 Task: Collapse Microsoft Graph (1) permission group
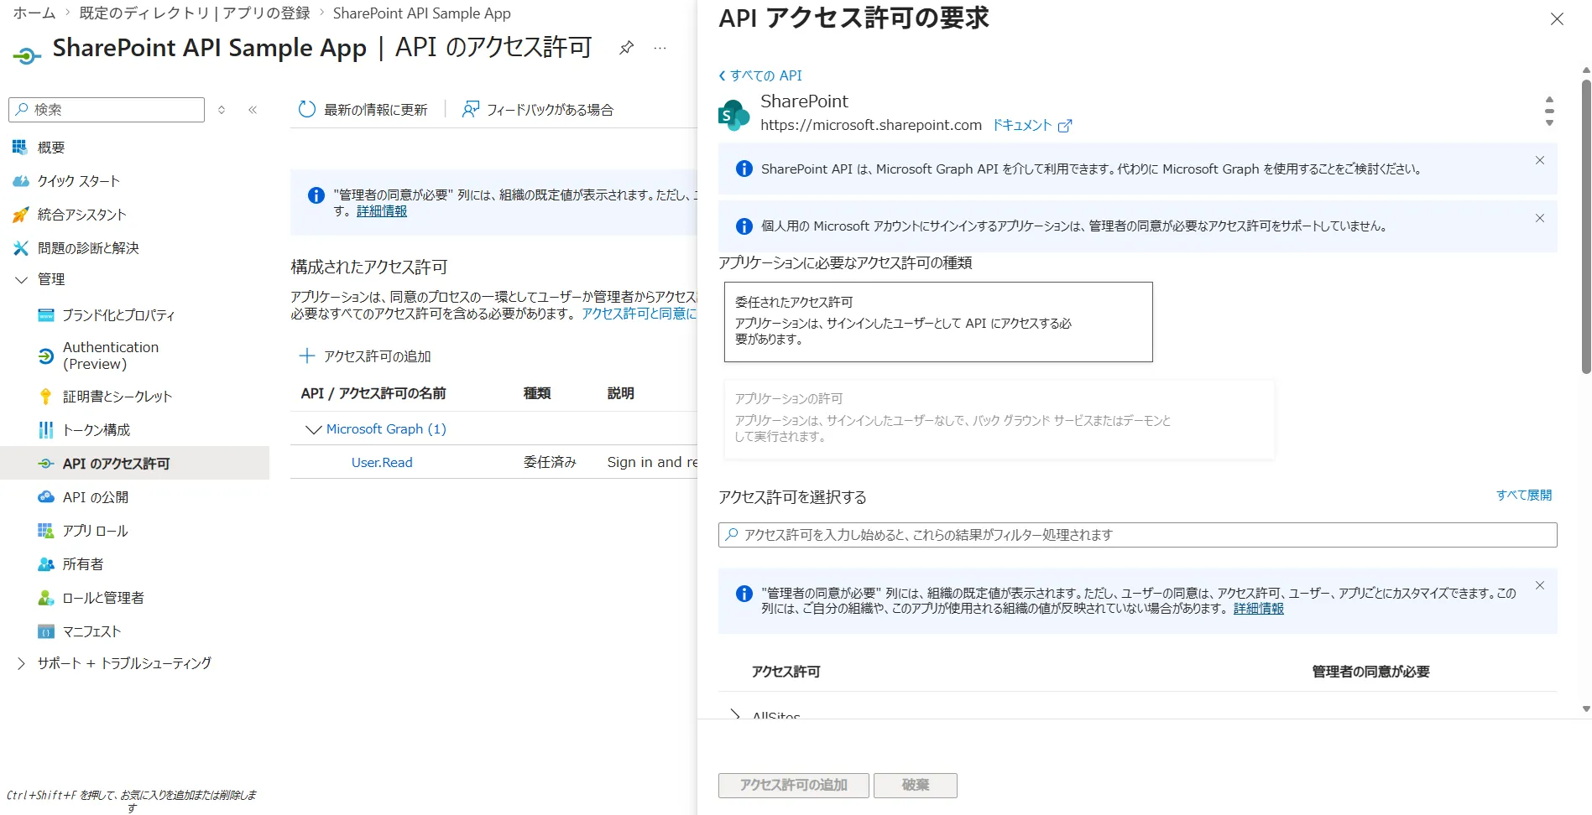coord(314,429)
